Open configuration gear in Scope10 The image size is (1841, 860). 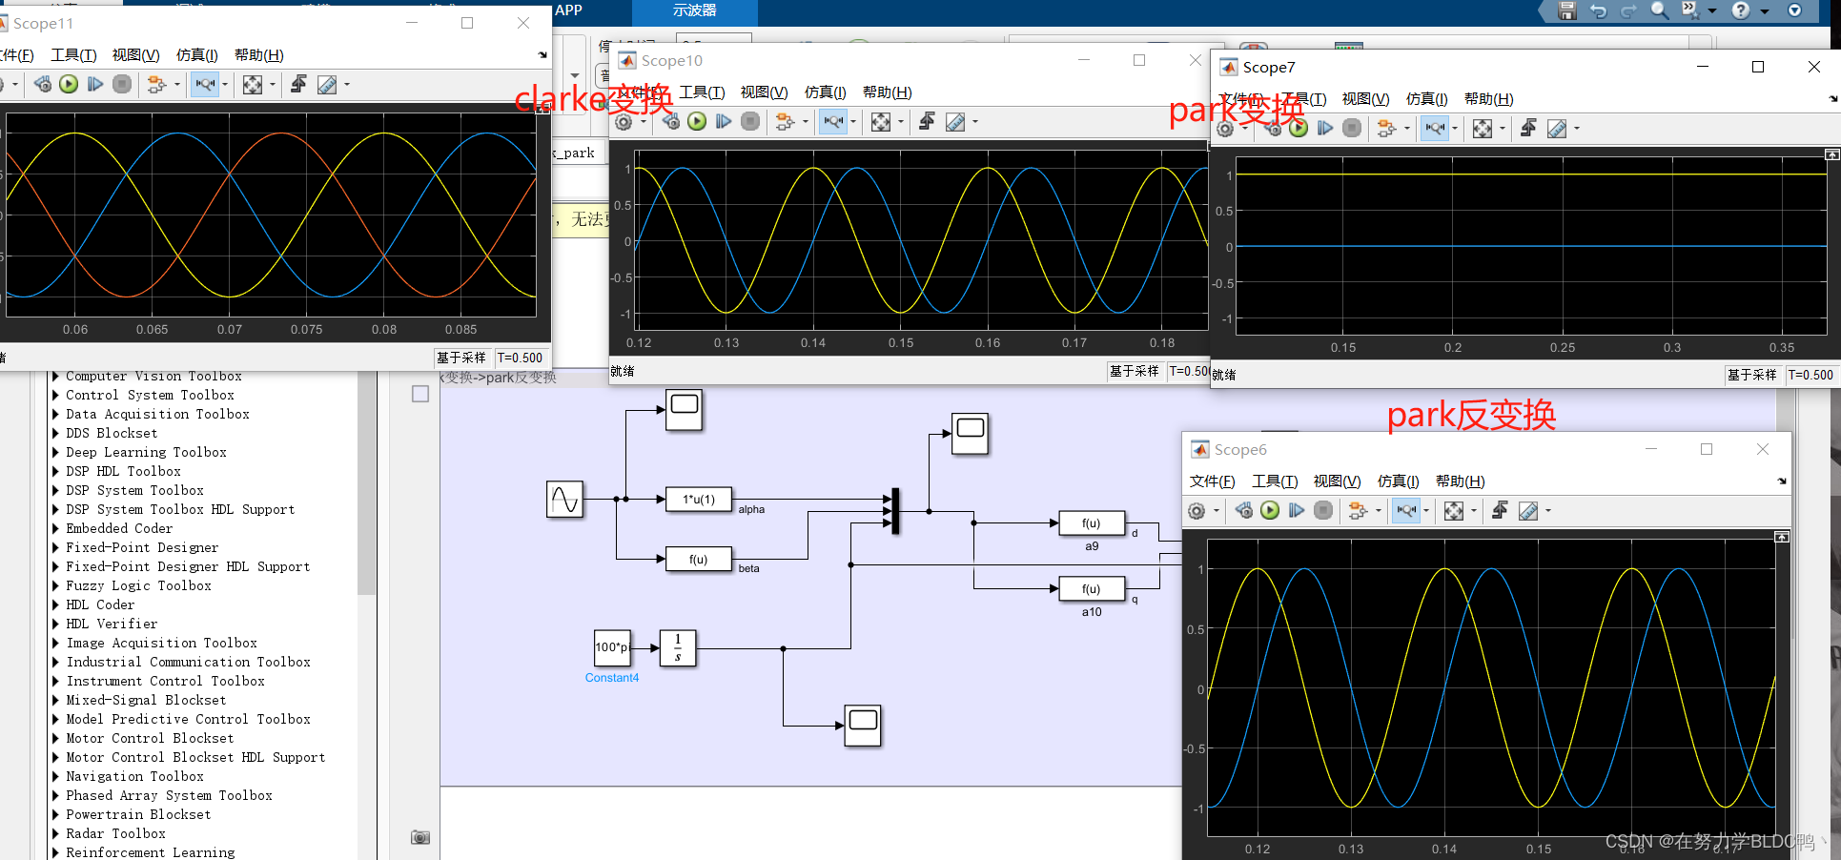click(624, 122)
